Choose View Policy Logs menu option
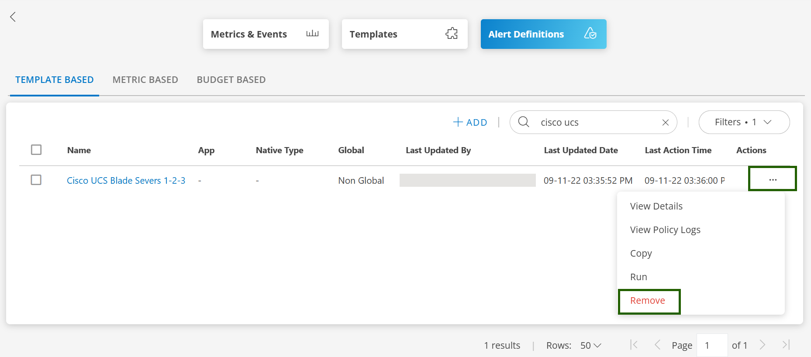811x357 pixels. (x=665, y=230)
